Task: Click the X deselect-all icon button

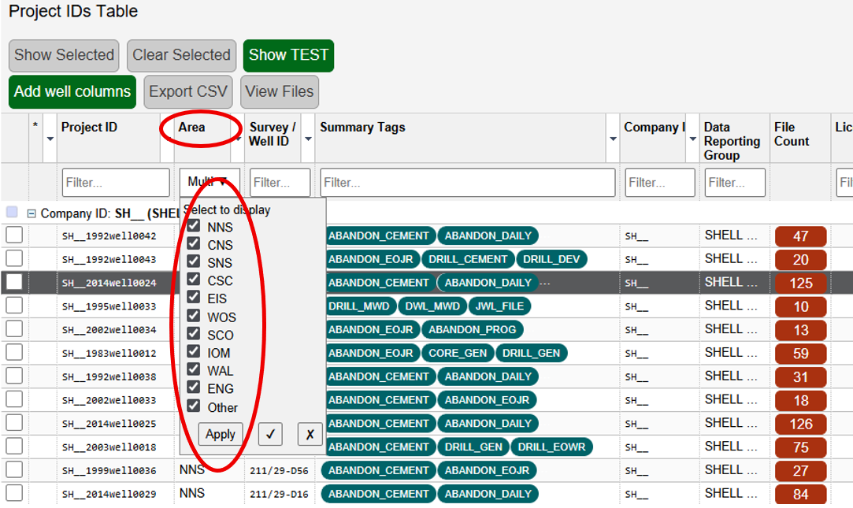Action: 310,434
